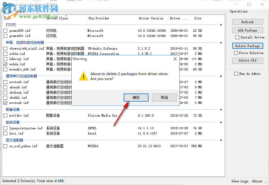
Task: Collapse the 系统设备 category
Action: (x=221, y=122)
